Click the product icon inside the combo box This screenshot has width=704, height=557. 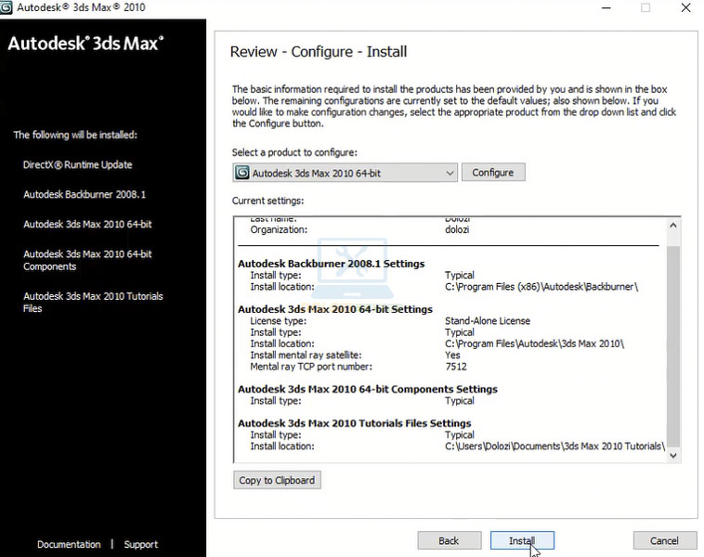[242, 173]
